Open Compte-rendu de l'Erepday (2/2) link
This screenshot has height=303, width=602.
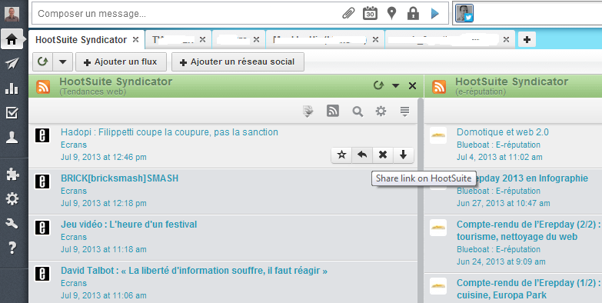pos(528,231)
